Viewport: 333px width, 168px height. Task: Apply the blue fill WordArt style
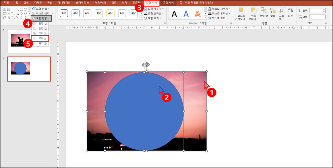click(186, 14)
